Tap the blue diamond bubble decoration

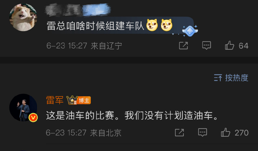(190, 30)
